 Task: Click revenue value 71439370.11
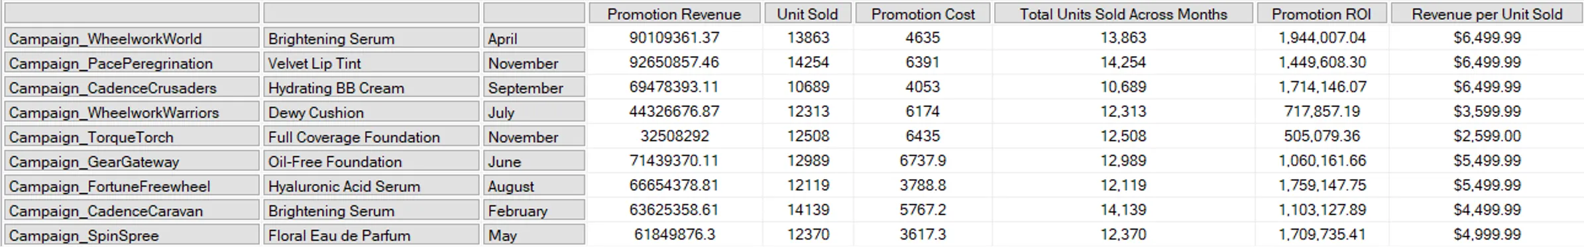coord(674,160)
